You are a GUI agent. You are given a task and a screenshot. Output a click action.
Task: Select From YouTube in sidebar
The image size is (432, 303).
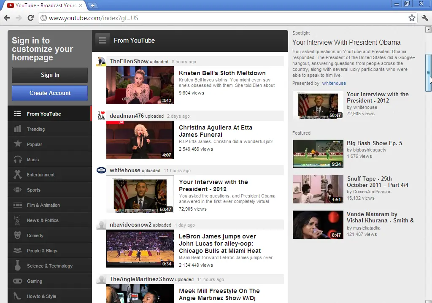click(50, 114)
